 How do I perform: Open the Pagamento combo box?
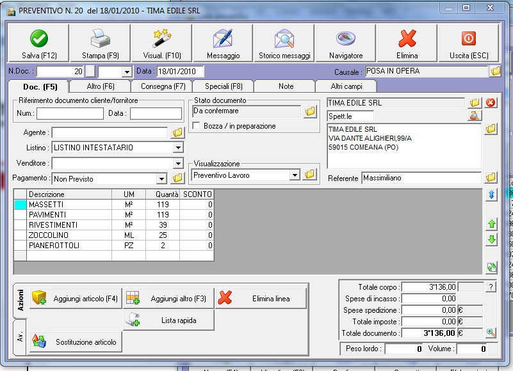[x=161, y=179]
